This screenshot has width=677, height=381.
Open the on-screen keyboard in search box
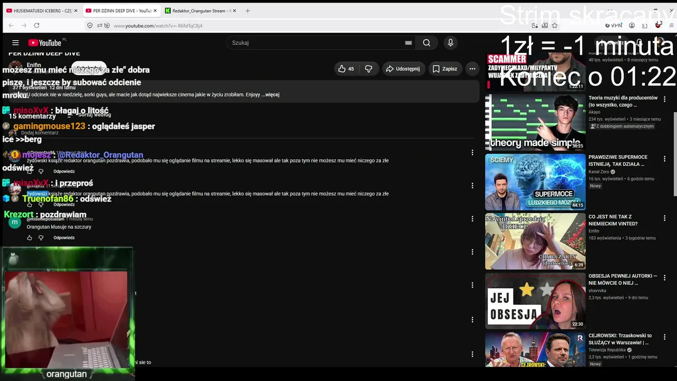[408, 43]
